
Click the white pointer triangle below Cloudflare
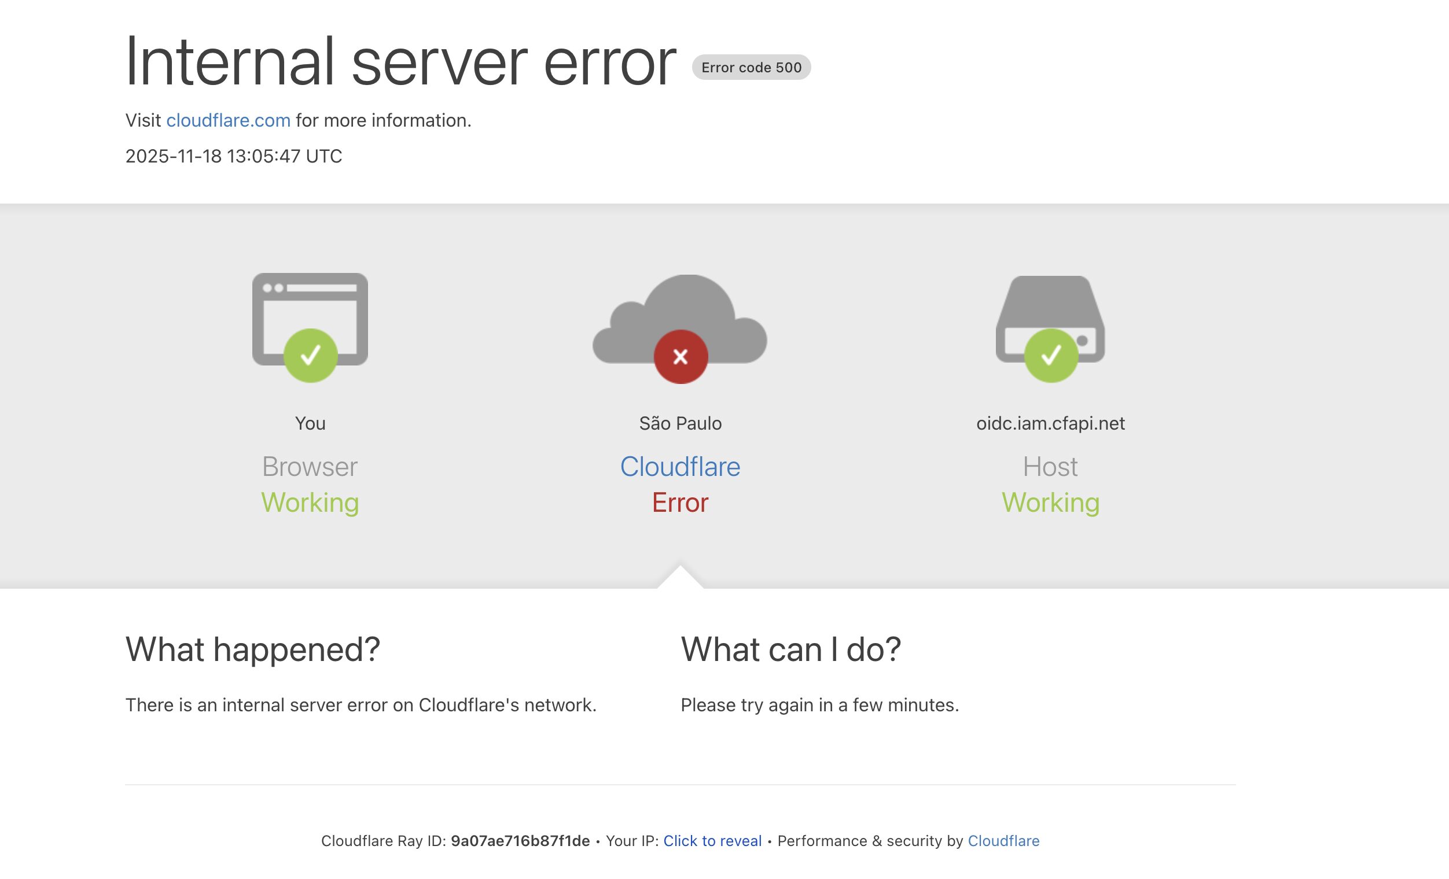tap(681, 579)
